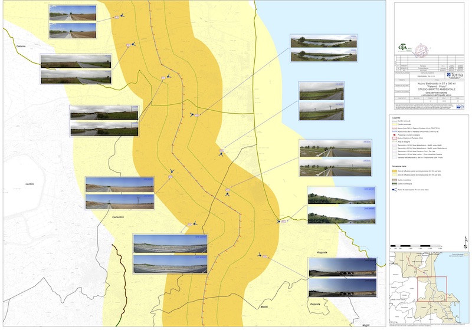Pick the light yellow influence zone legend swatch
The image size is (472, 330).
click(x=394, y=175)
